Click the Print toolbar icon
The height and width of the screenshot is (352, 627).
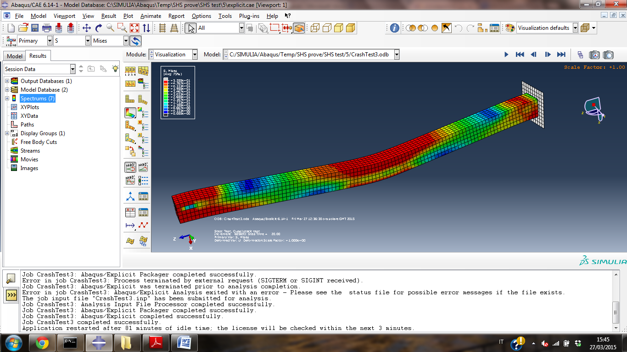47,28
